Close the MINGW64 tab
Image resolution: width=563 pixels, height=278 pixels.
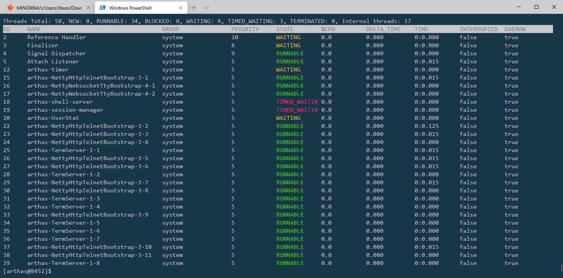click(88, 8)
